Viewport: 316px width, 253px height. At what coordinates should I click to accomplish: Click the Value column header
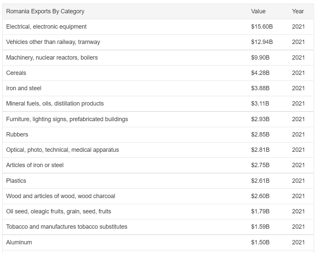click(258, 11)
